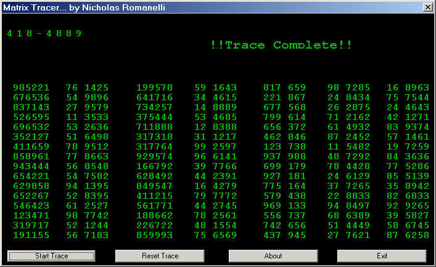Click the number 985221 in the matrix
The image size is (436, 267).
31,88
